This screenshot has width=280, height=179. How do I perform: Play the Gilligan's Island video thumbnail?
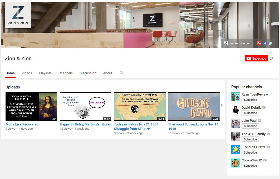[x=194, y=106]
